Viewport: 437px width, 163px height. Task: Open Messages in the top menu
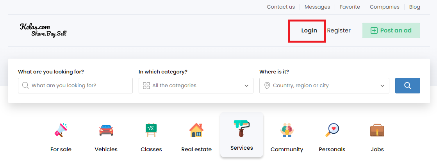(x=317, y=7)
